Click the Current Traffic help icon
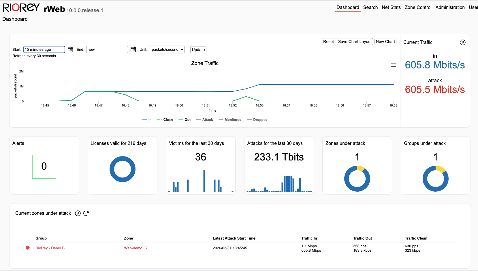Image resolution: width=478 pixels, height=271 pixels. (x=463, y=42)
